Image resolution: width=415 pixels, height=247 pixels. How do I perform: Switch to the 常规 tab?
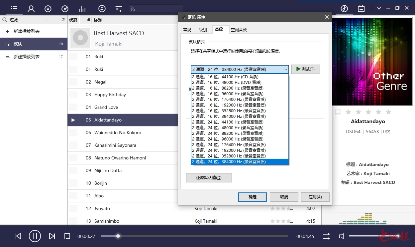[x=187, y=30]
